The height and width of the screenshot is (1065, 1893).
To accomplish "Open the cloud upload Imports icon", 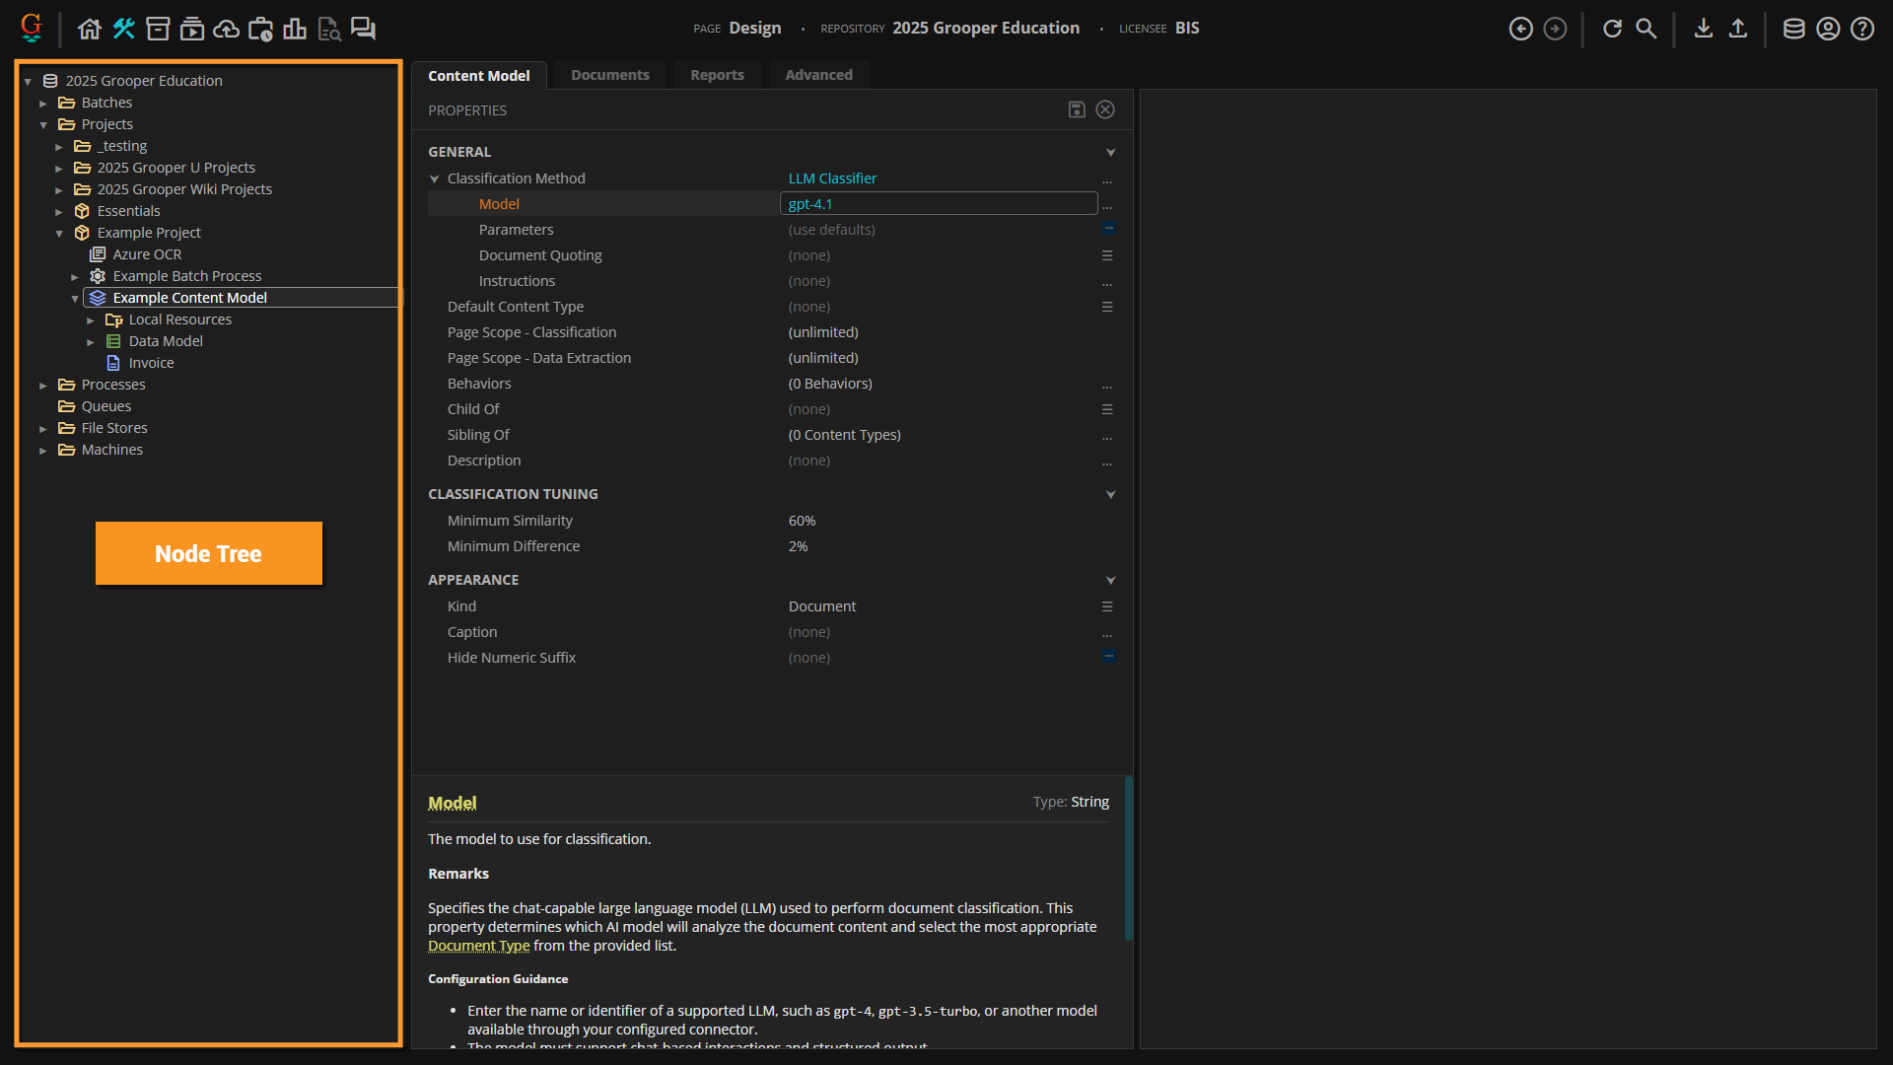I will 226,29.
